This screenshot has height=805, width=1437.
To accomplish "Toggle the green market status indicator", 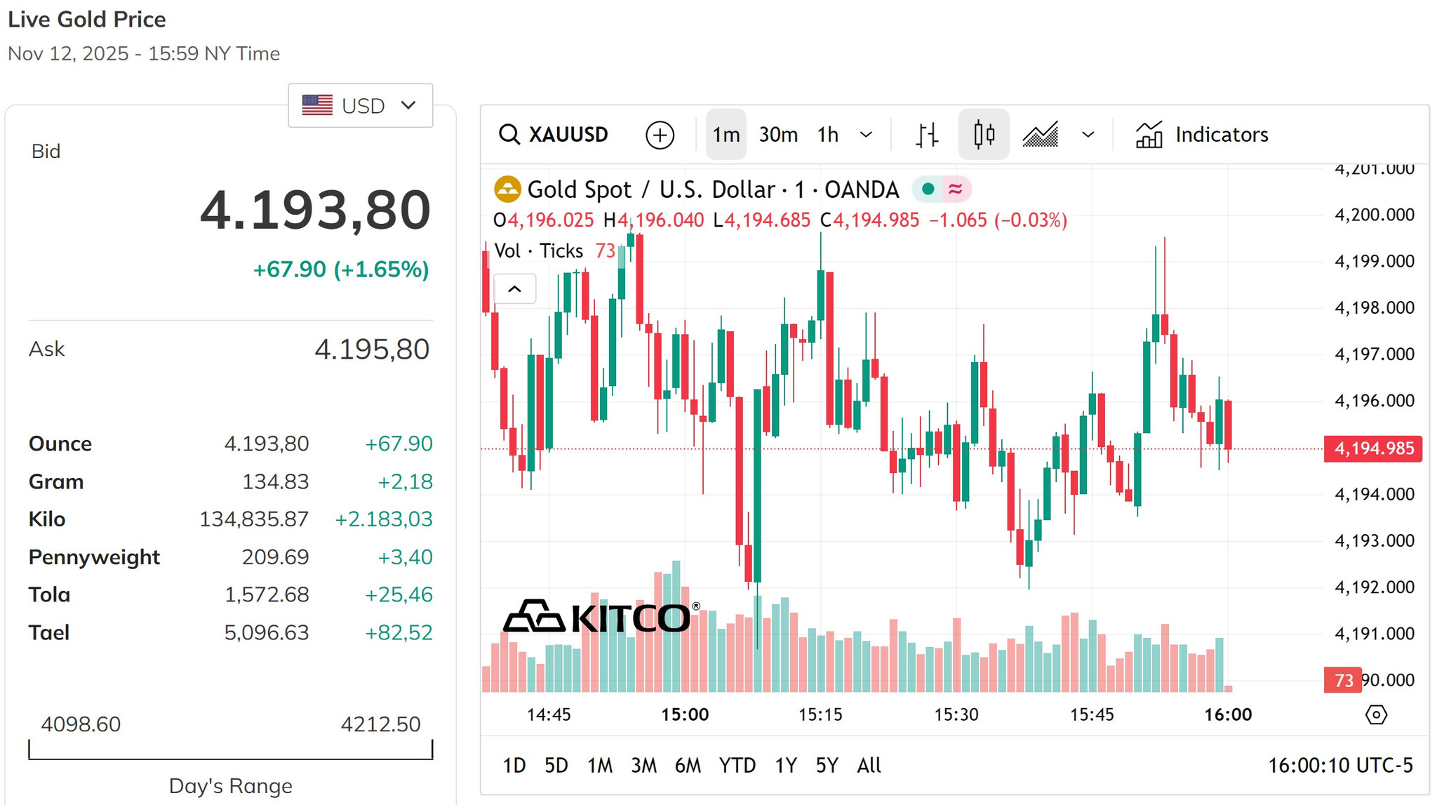I will point(928,189).
